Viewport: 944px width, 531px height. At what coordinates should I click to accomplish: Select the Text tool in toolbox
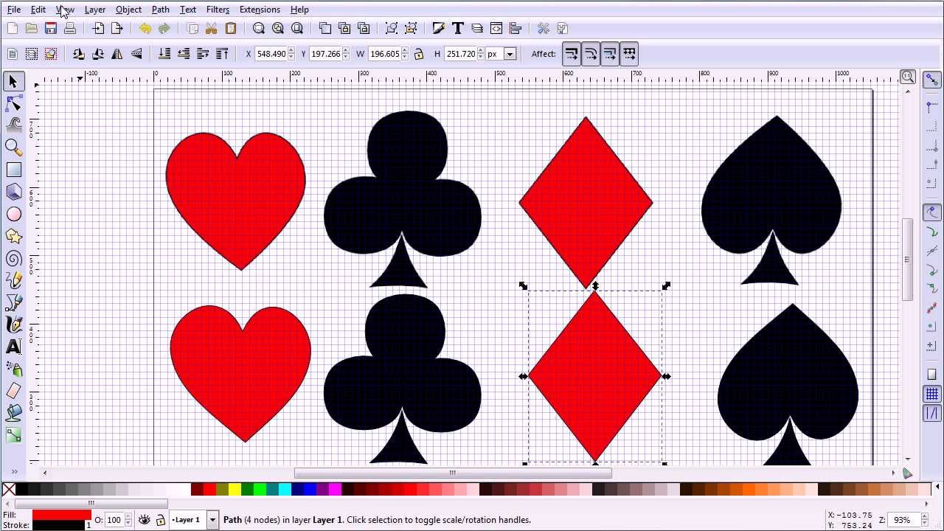pyautogui.click(x=13, y=347)
